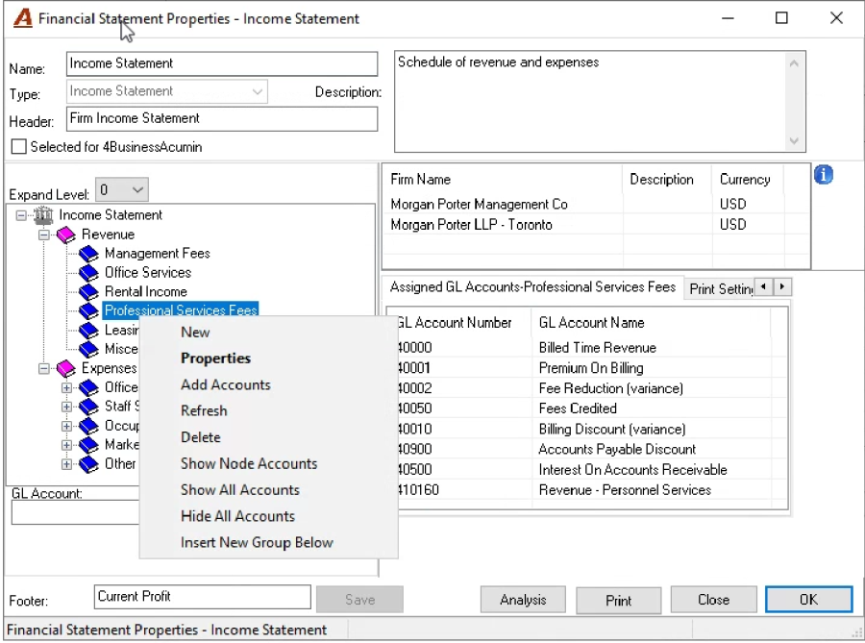Confirm with the OK button
This screenshot has width=865, height=643.
click(x=808, y=600)
